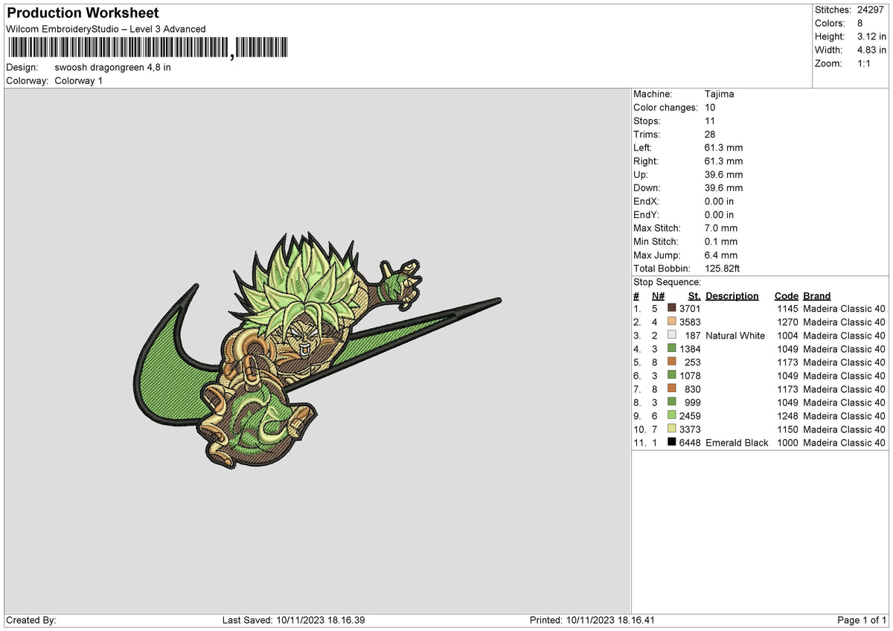The width and height of the screenshot is (893, 631).
Task: Click the Machine value Tajima
Action: [x=720, y=94]
